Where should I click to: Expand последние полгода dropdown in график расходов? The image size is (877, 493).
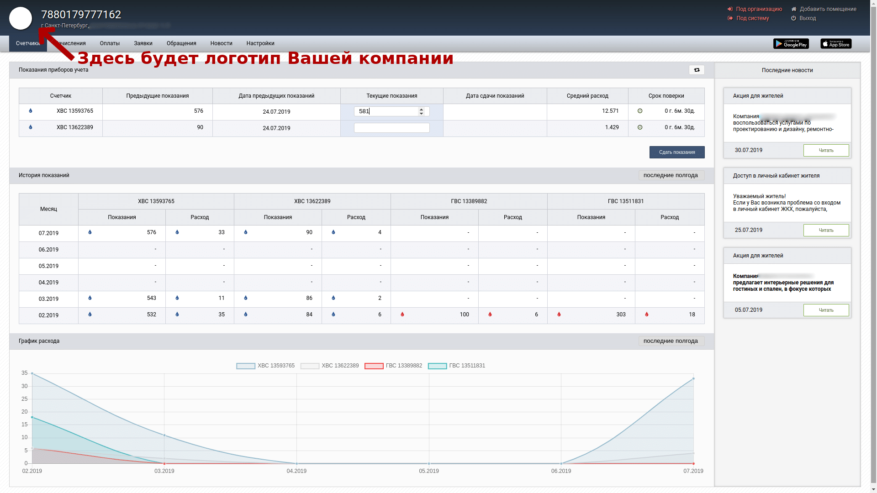pyautogui.click(x=671, y=341)
